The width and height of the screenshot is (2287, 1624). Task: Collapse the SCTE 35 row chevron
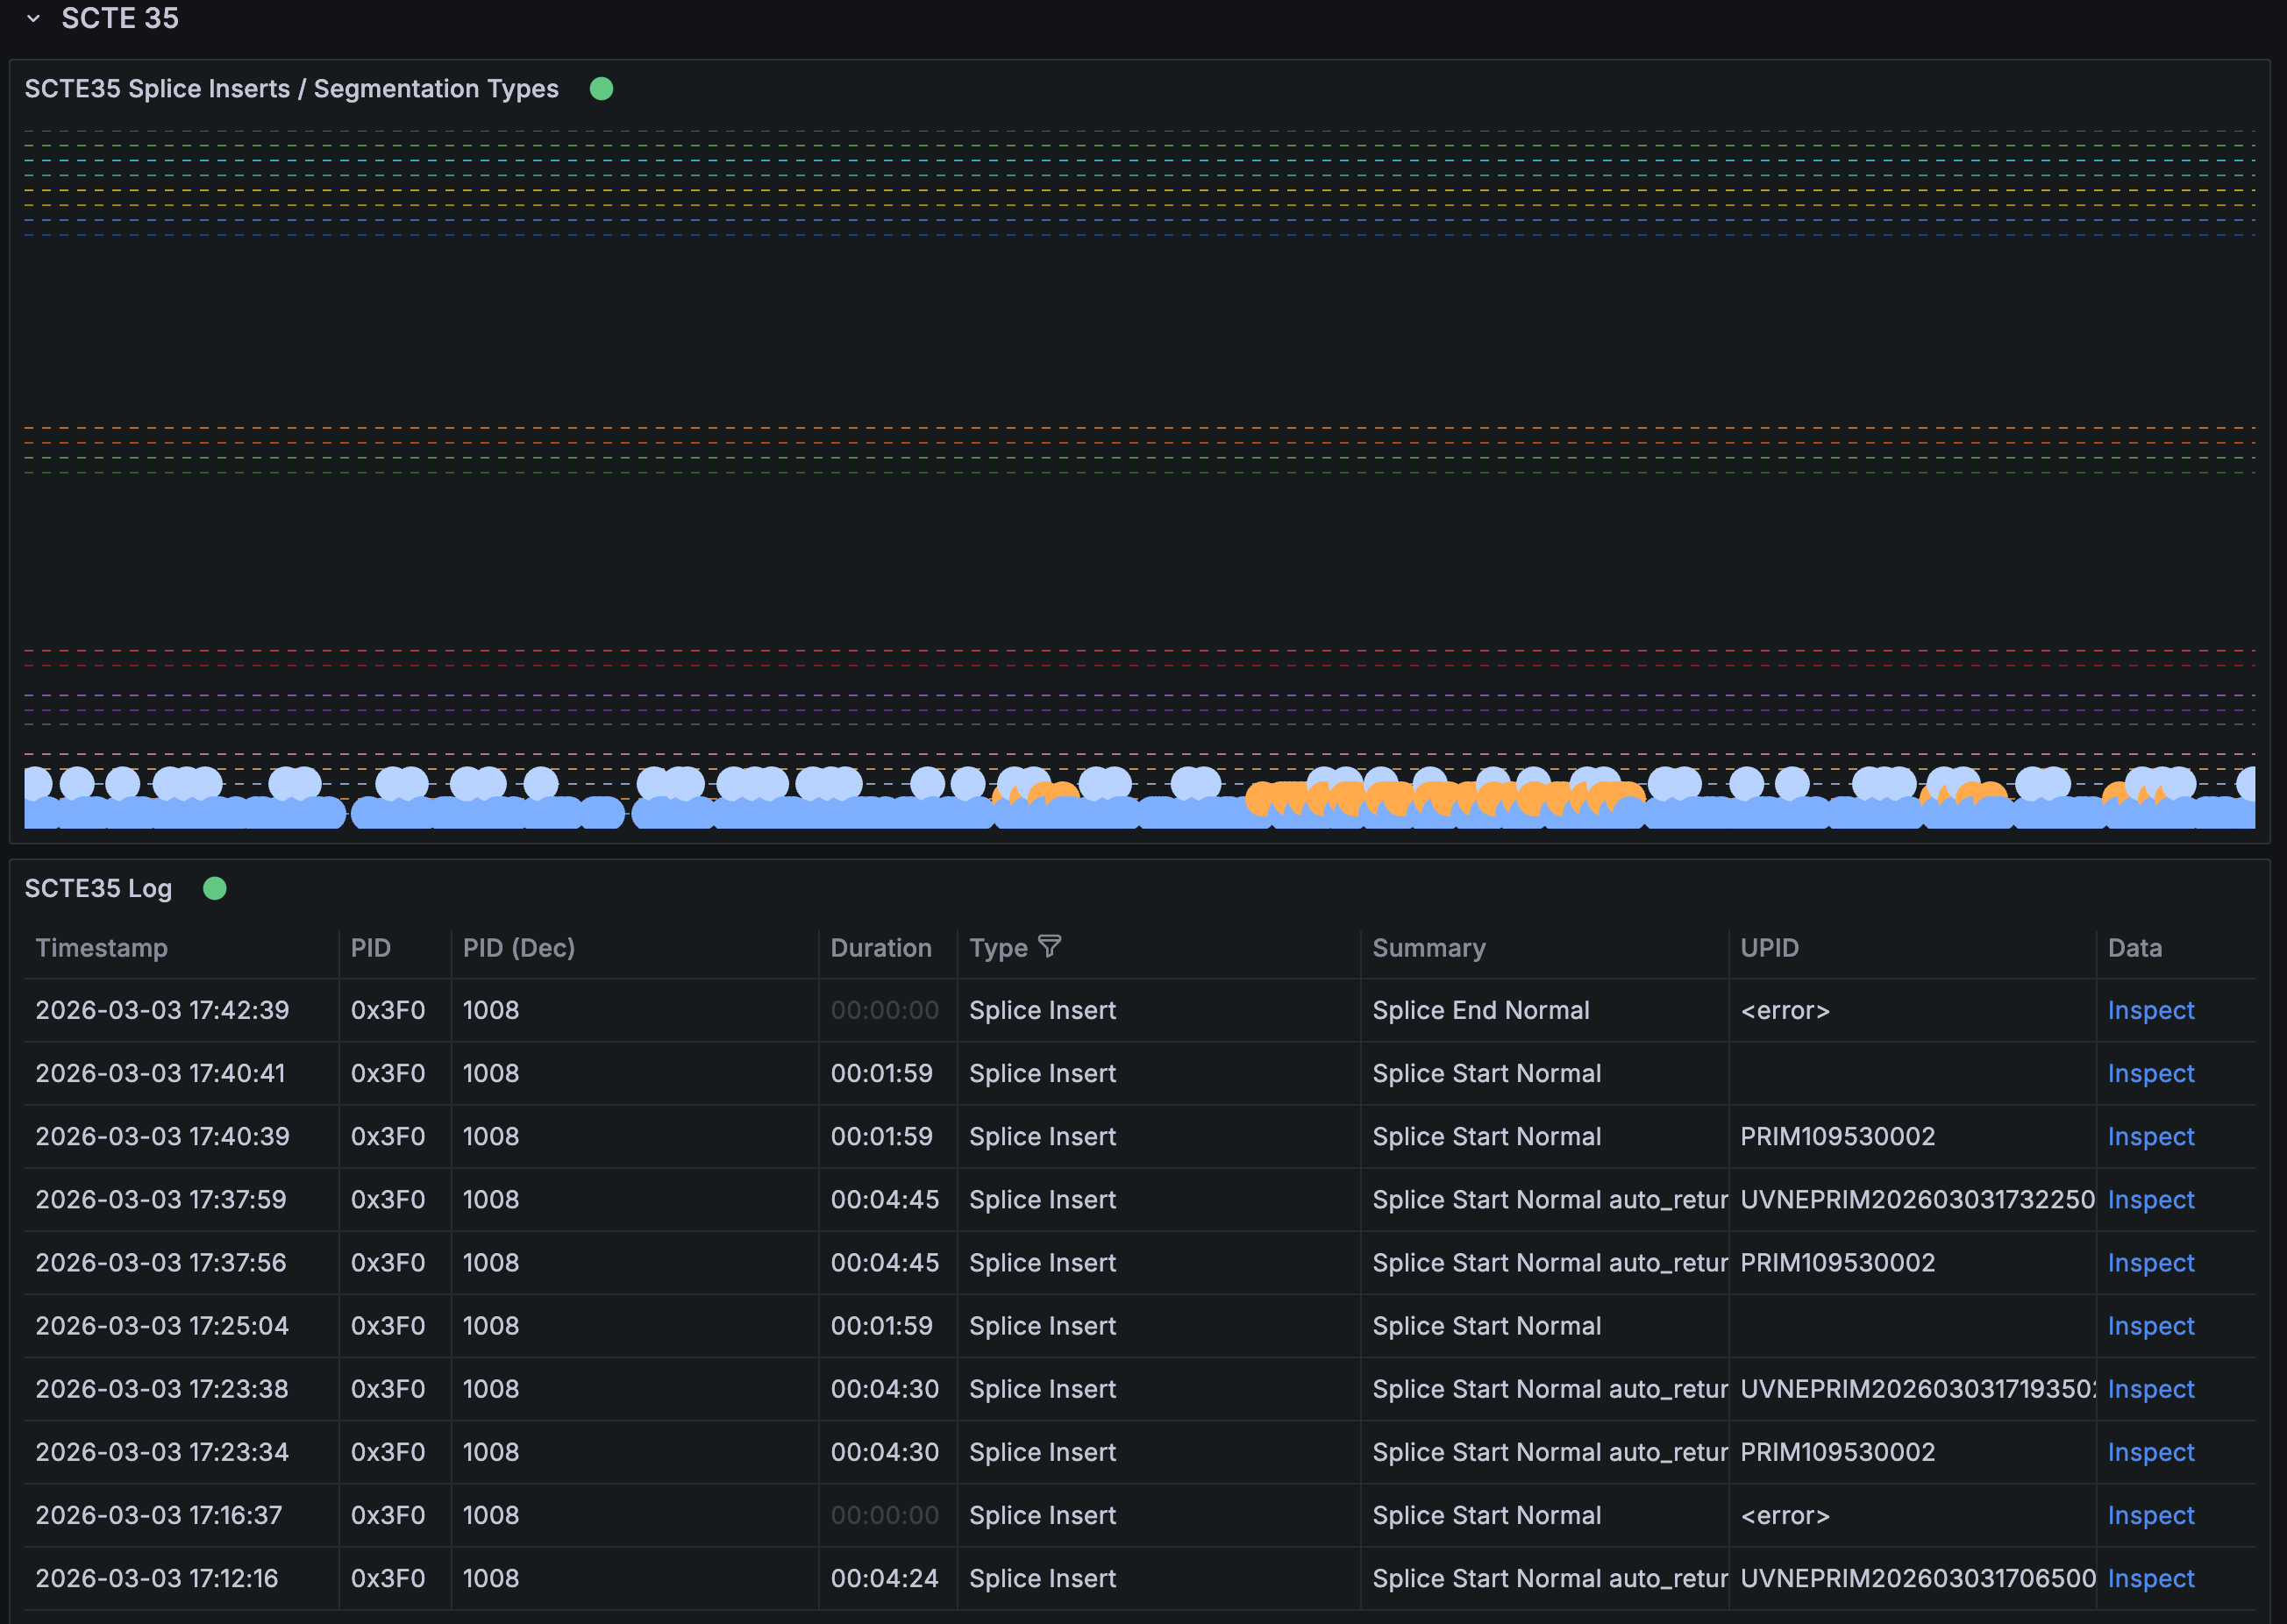(x=33, y=18)
